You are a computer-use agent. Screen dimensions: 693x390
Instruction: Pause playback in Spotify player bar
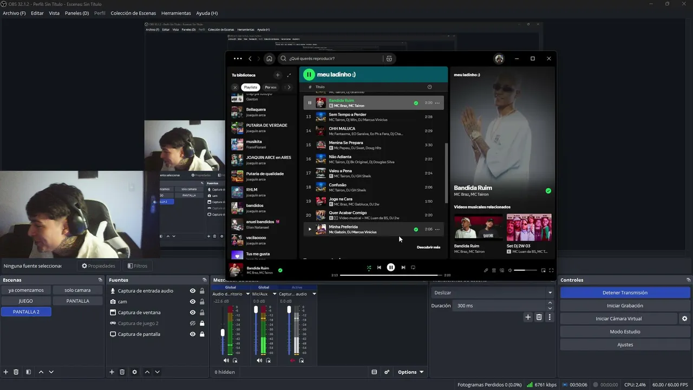point(391,268)
